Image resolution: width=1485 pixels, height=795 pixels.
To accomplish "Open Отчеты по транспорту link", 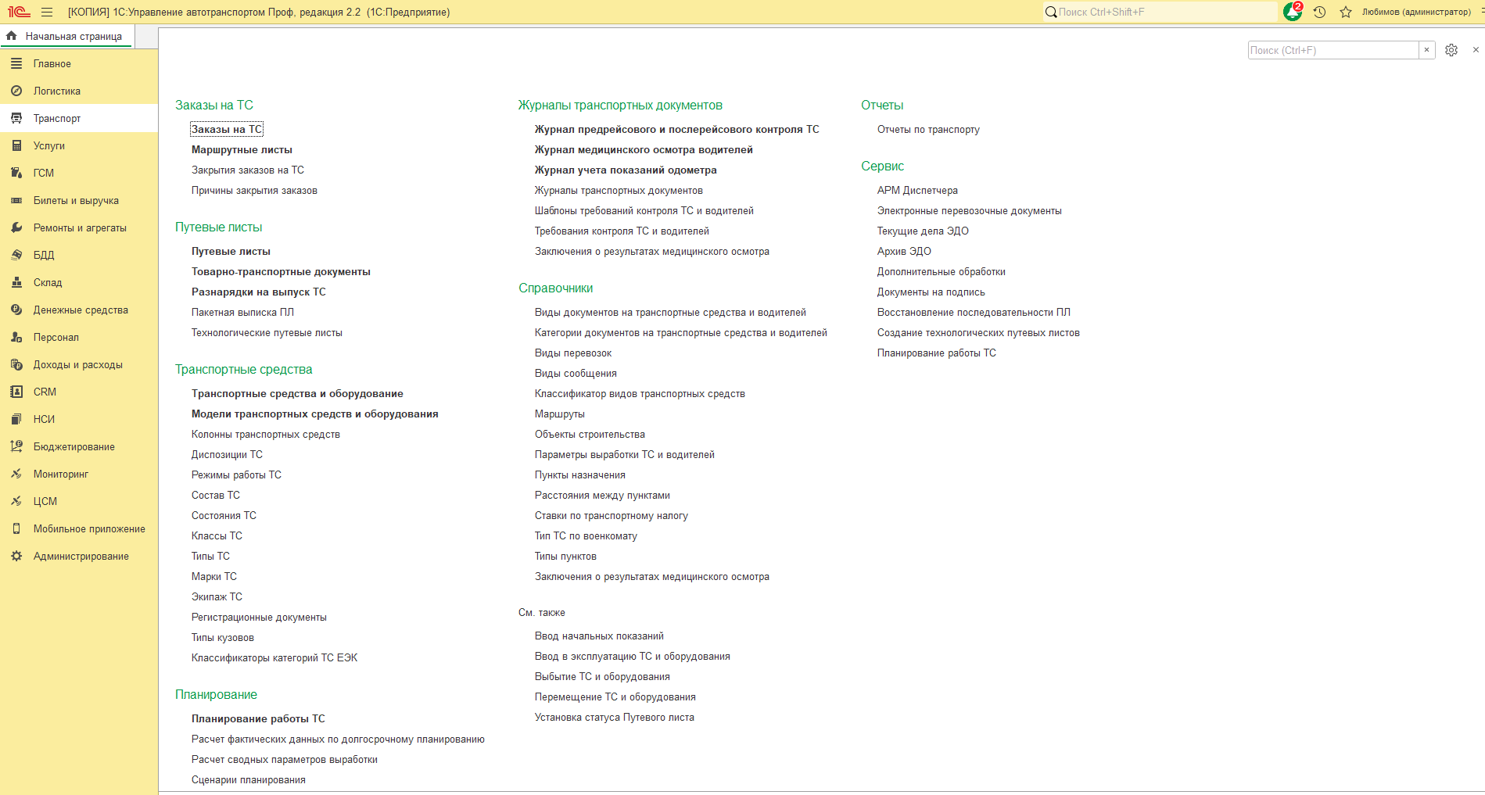I will click(x=928, y=129).
